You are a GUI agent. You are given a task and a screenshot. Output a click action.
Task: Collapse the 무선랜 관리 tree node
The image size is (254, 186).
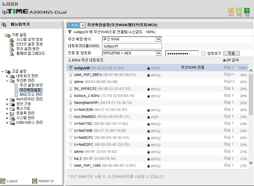pyautogui.click(x=7, y=81)
